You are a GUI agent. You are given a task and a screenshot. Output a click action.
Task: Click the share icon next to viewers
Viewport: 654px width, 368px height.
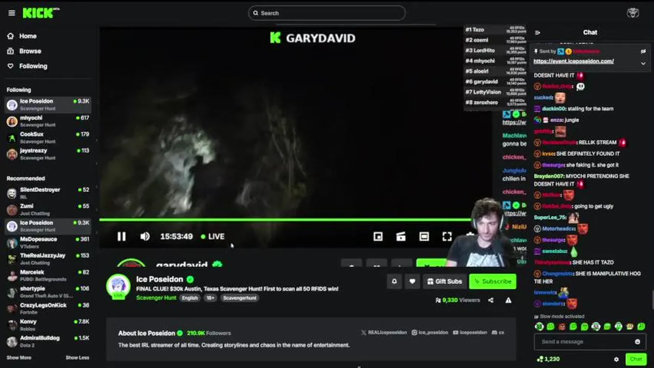(x=491, y=300)
